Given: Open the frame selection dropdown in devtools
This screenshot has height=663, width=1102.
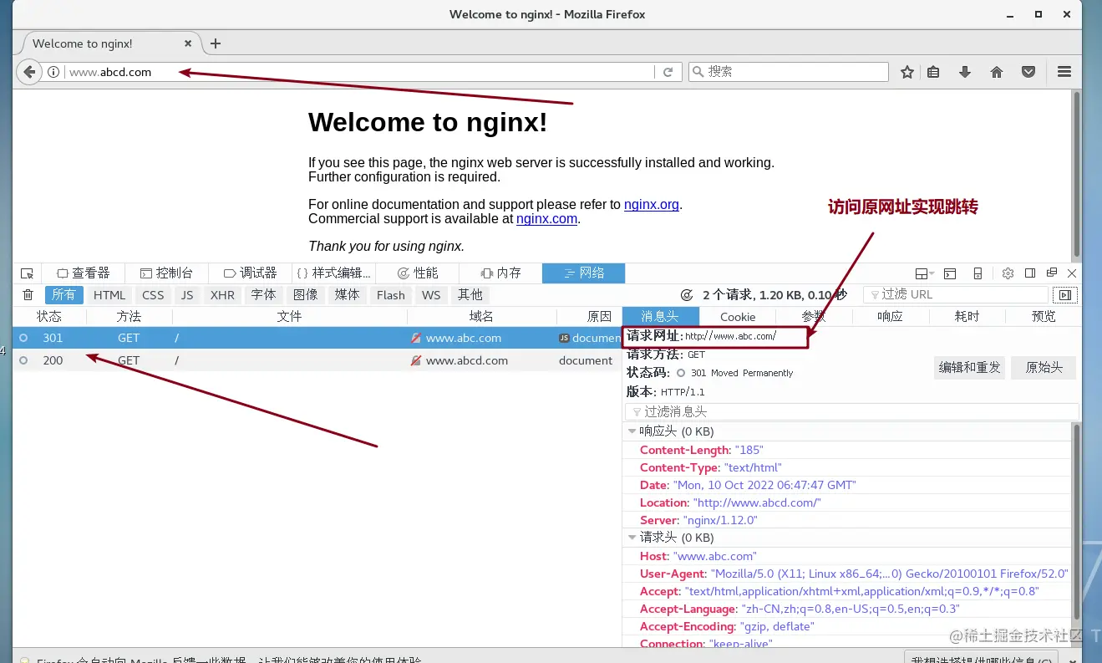Looking at the screenshot, I should (x=924, y=273).
